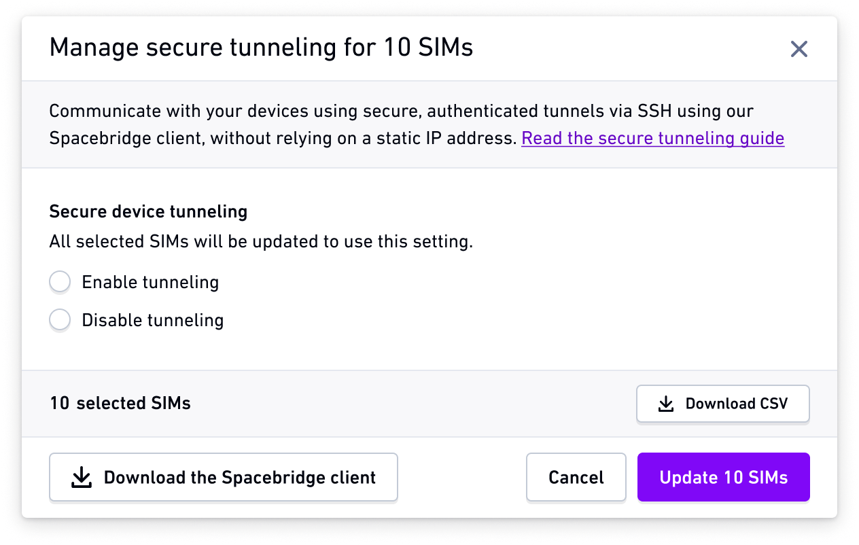Select the Disable tunneling radio button
Viewport: 859px width, 545px height.
[60, 320]
